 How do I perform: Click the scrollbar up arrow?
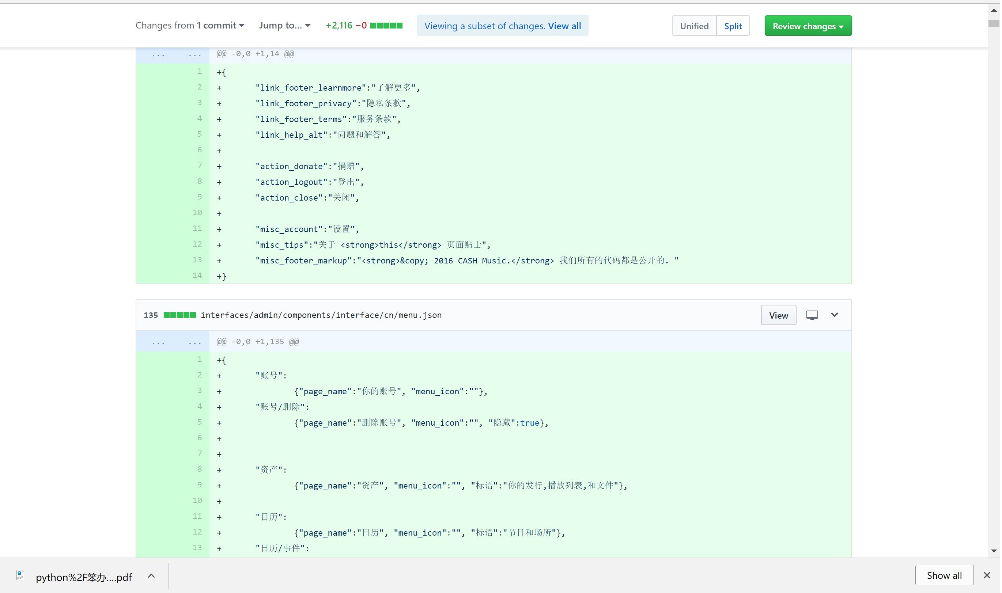click(x=994, y=10)
